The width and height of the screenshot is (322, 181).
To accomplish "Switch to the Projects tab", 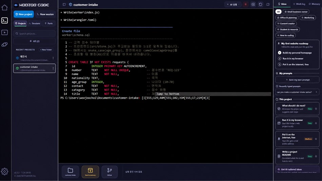I will 20,23.
